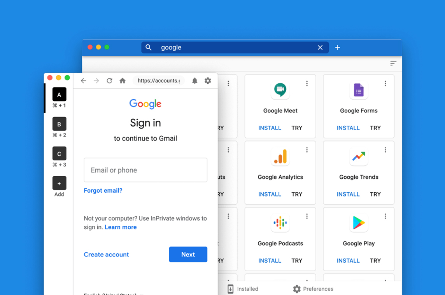
Task: Try Google Play
Action: pyautogui.click(x=375, y=261)
